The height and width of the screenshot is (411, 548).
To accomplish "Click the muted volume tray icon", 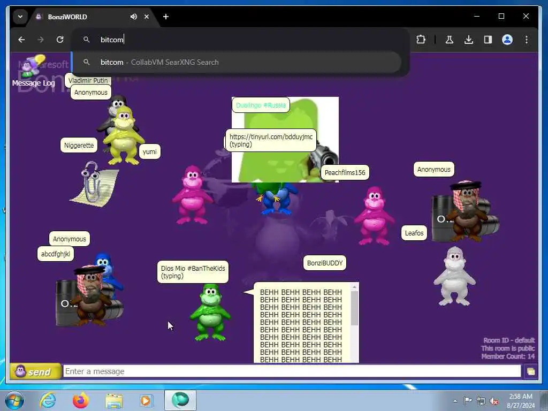I will (x=494, y=401).
